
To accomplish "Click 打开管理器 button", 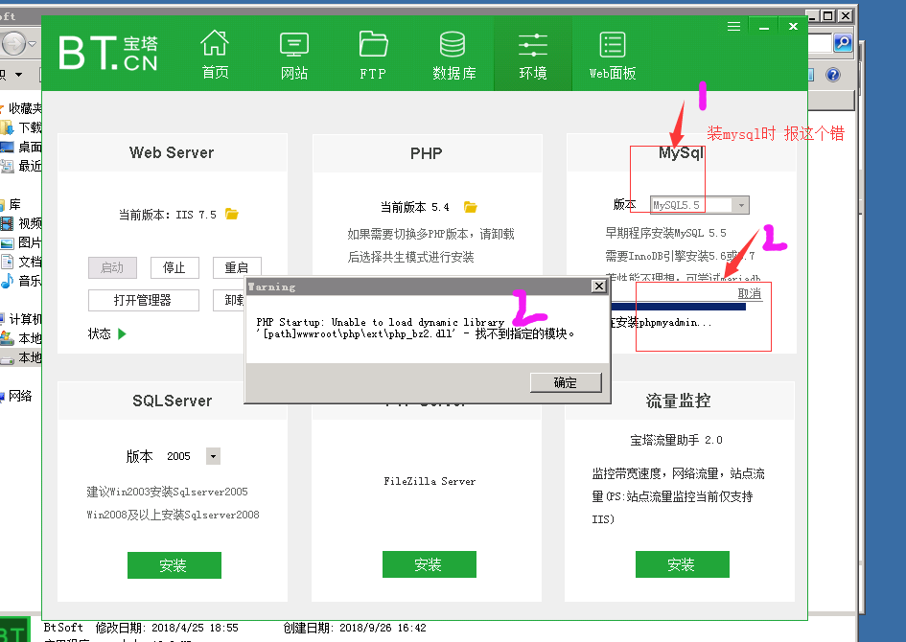I will tap(143, 300).
